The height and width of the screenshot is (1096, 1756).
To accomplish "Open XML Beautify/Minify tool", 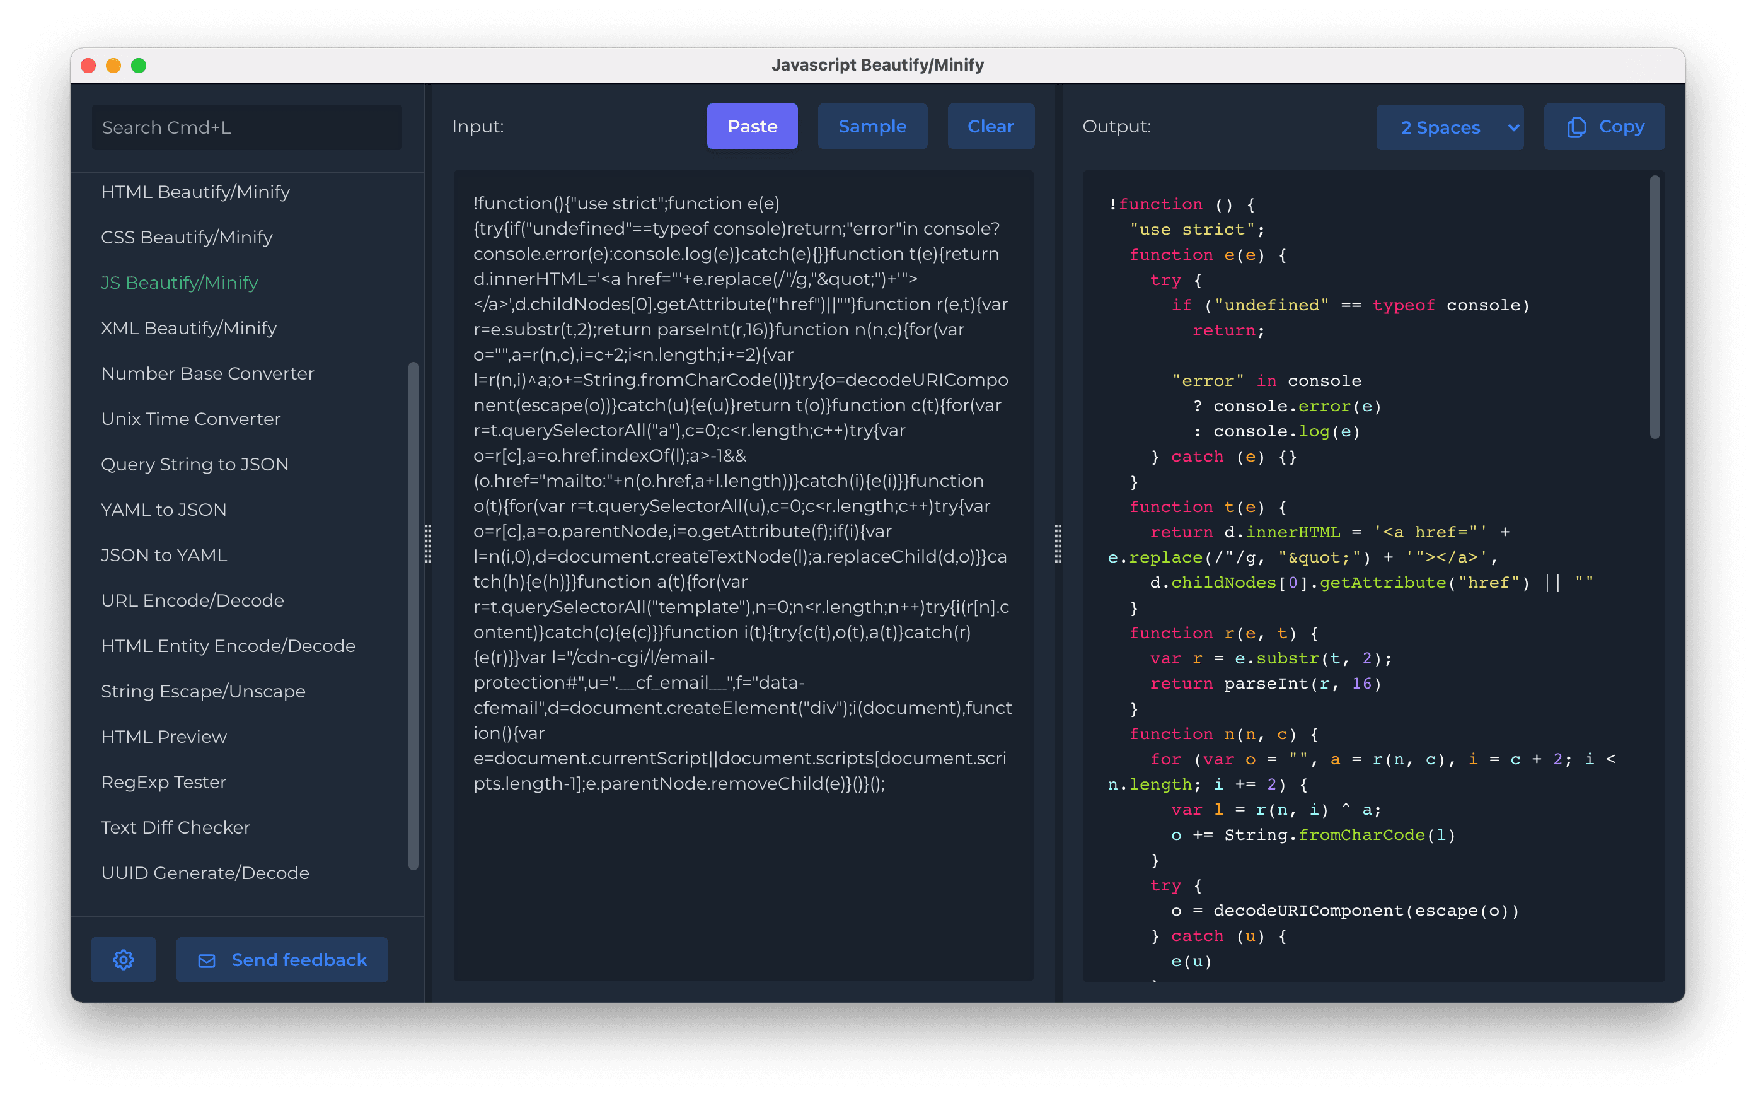I will [x=189, y=328].
